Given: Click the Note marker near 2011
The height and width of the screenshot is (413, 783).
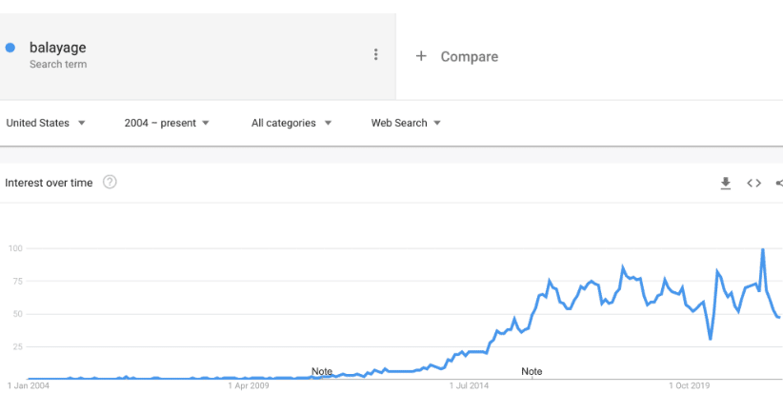Looking at the screenshot, I should 322,371.
